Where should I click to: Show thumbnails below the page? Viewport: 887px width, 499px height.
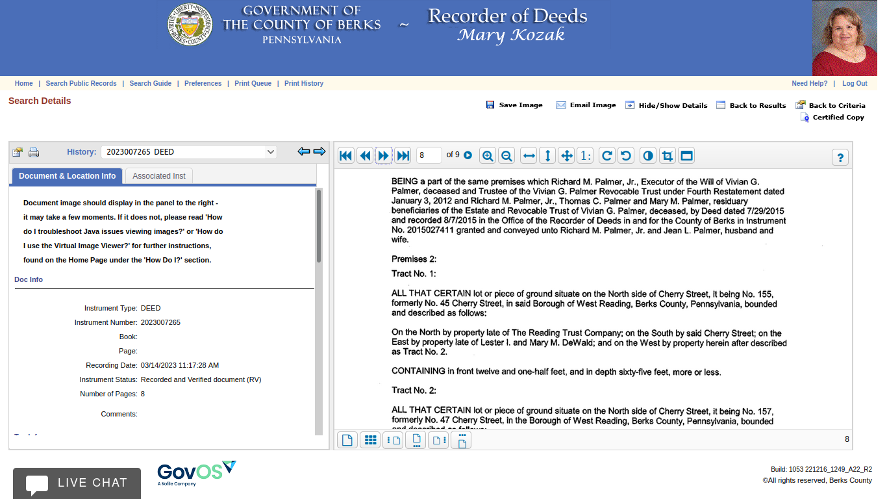click(416, 440)
